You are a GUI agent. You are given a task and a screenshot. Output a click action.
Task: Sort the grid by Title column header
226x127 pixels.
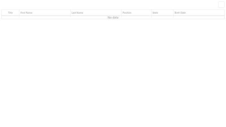tap(10, 13)
